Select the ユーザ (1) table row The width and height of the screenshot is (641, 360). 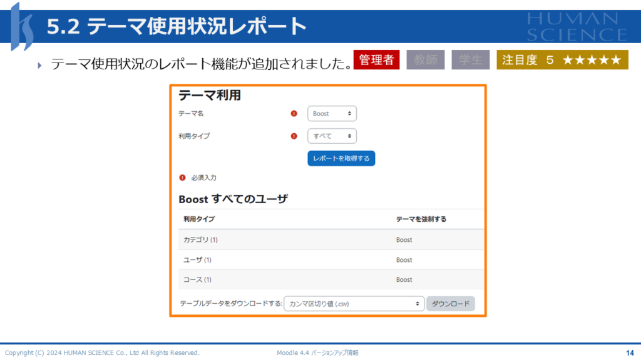tap(331, 259)
